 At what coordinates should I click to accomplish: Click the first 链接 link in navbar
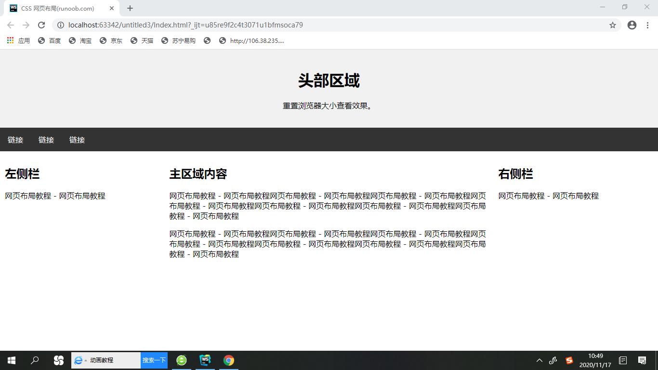(15, 140)
